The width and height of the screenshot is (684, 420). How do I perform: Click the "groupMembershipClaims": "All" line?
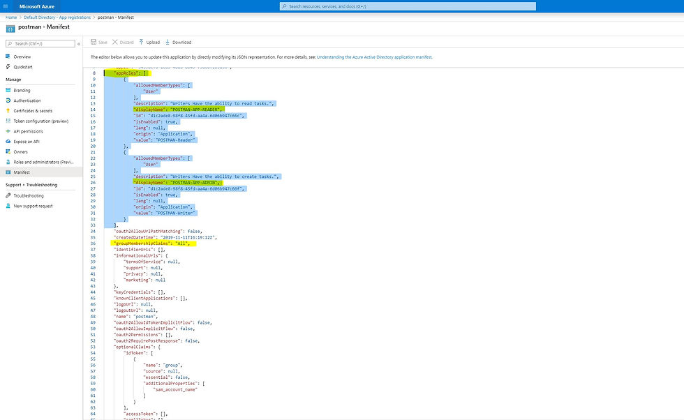[x=153, y=243]
